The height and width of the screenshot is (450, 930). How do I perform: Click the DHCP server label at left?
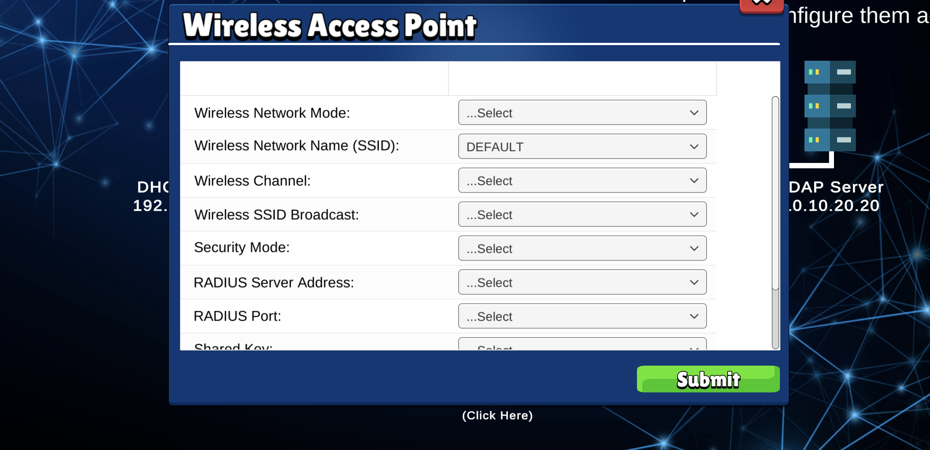(x=151, y=196)
